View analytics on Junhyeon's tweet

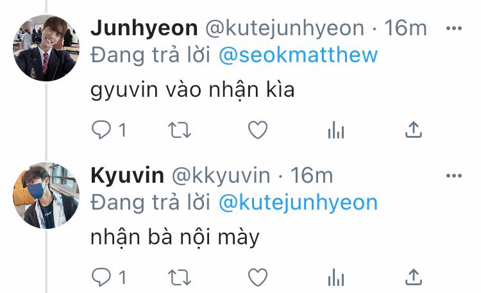click(336, 130)
